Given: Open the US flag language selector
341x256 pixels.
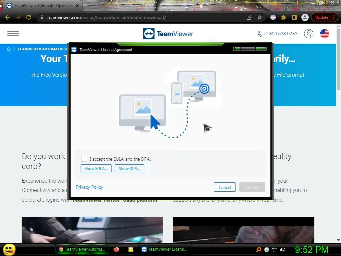Looking at the screenshot, I should 324,34.
